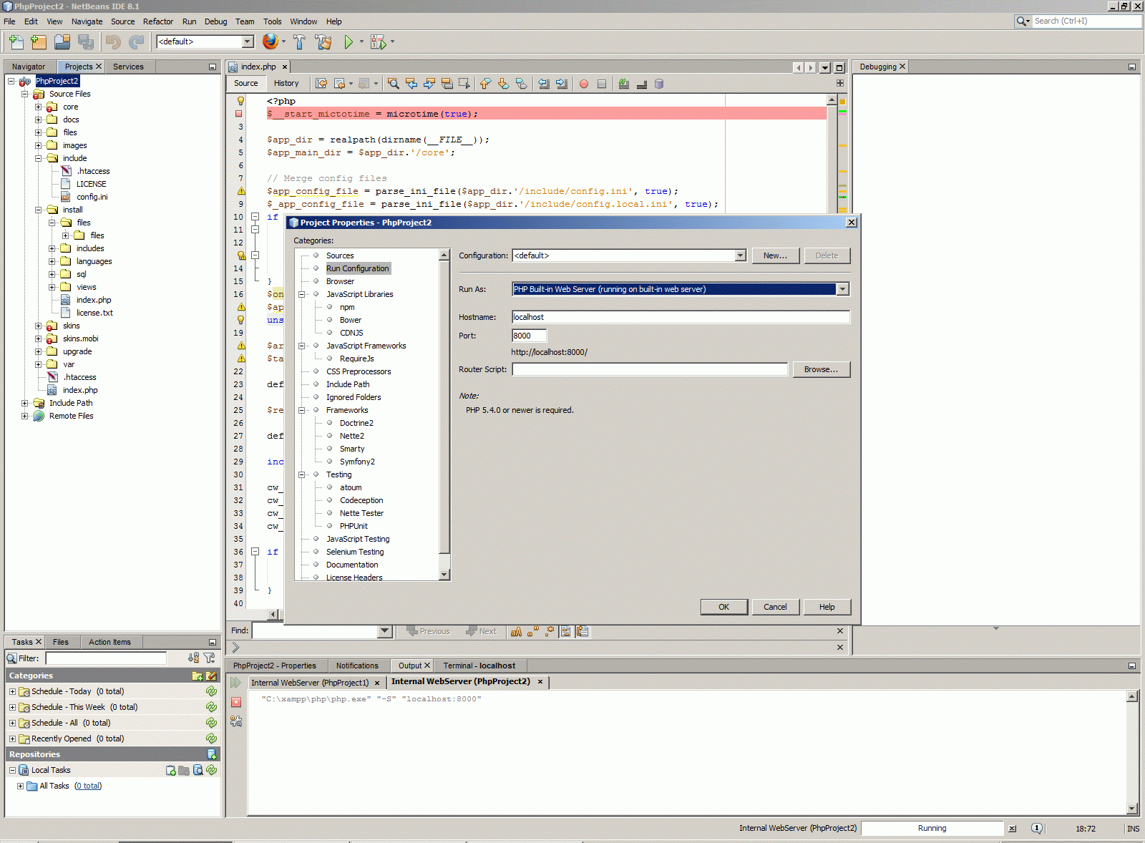The width and height of the screenshot is (1145, 843).
Task: Toggle Whole Words in the Find bar
Action: 532,631
